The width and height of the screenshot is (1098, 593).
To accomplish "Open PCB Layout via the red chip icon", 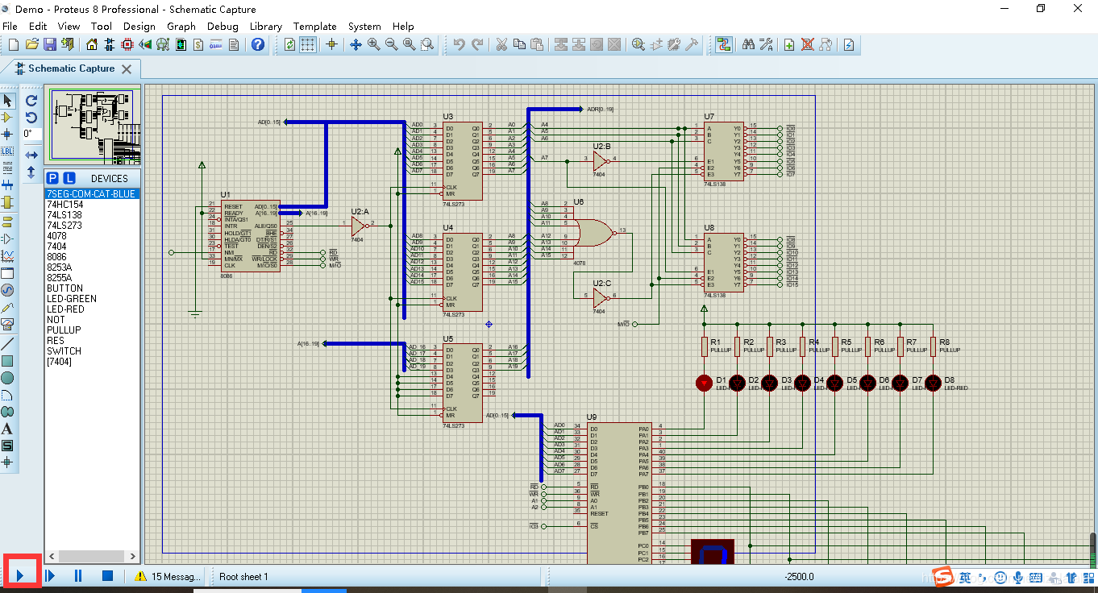I will (127, 44).
